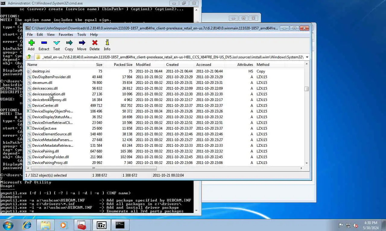Click the file list vertical scrollbar thumb
Screen dimensions: 386x231
[307, 89]
